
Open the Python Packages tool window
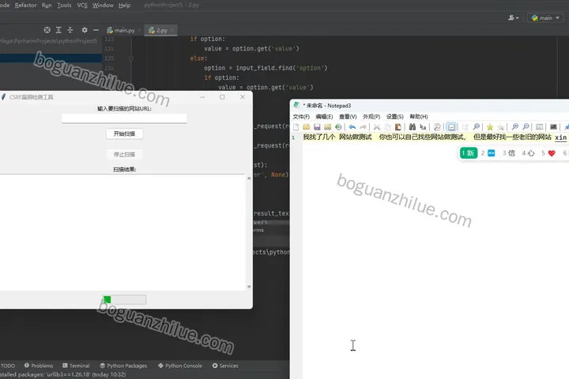click(123, 366)
